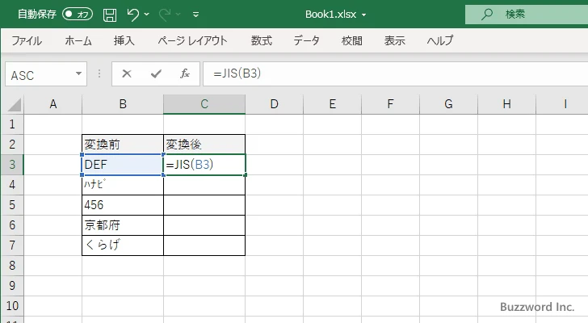Click the cell containing くらげ
Image resolution: width=588 pixels, height=323 pixels.
tap(123, 245)
